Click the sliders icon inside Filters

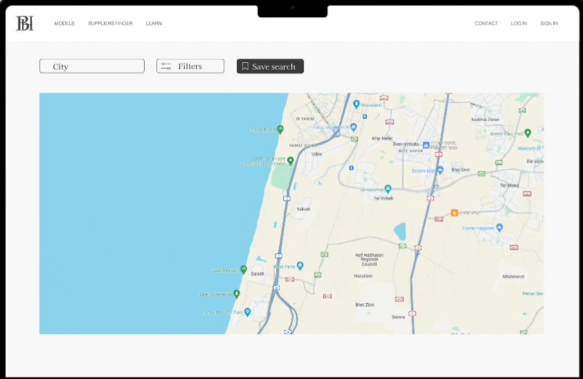click(165, 66)
